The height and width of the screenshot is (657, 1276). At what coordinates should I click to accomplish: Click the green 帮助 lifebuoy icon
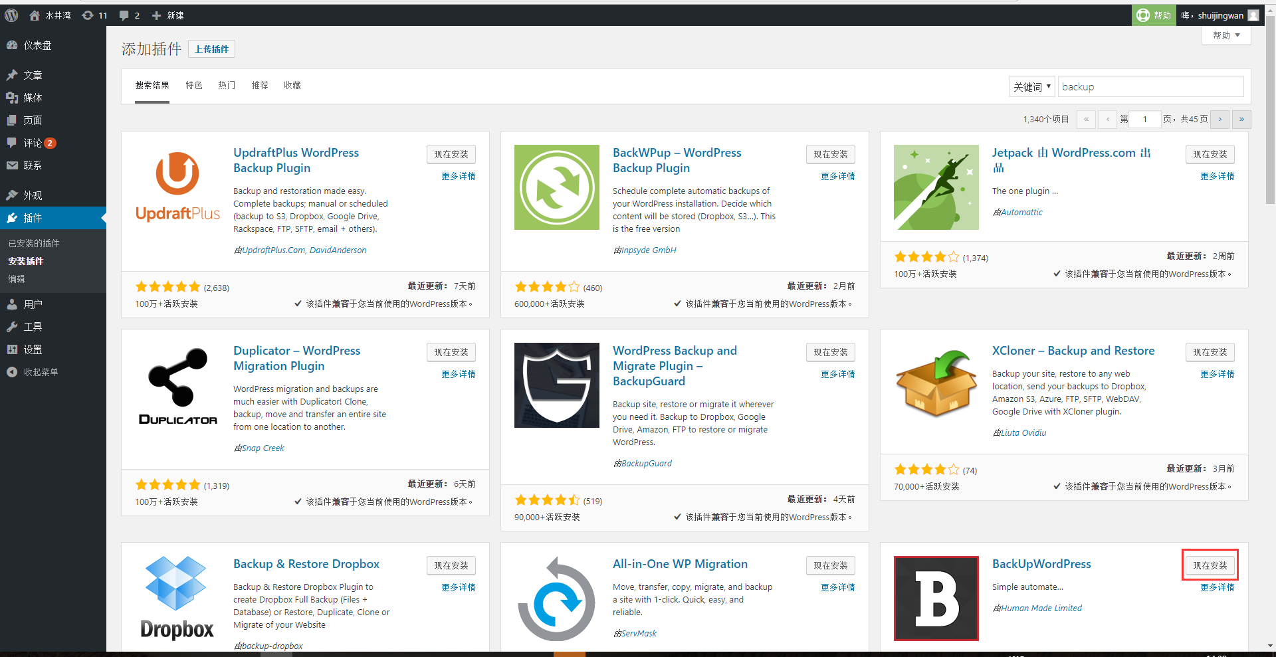pos(1143,15)
